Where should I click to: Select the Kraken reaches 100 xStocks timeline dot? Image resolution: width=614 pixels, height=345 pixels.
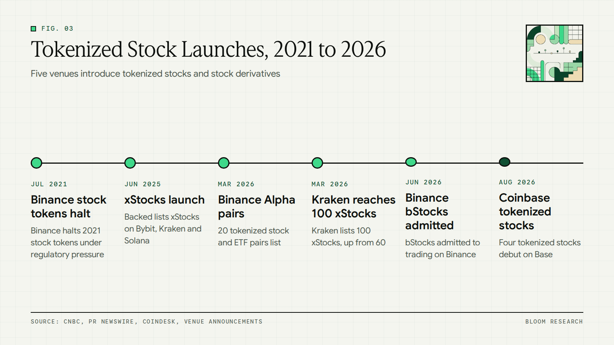coord(317,163)
